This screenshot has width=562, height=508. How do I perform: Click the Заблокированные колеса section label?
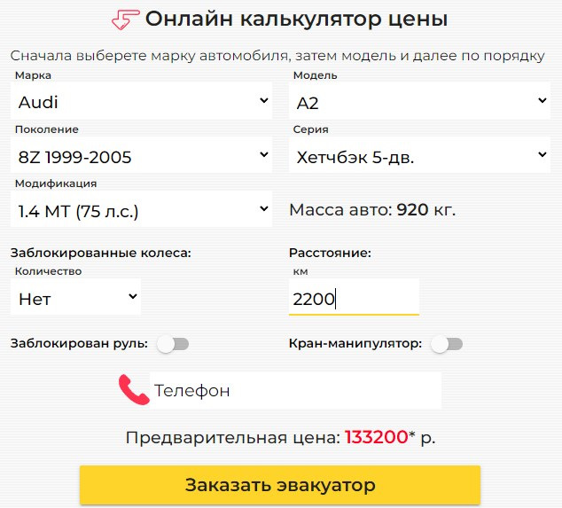pos(101,253)
